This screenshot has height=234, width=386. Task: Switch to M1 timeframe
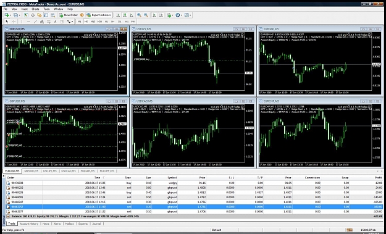[79, 22]
